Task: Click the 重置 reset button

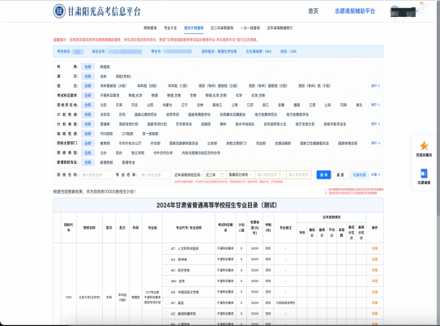Action: (340, 175)
